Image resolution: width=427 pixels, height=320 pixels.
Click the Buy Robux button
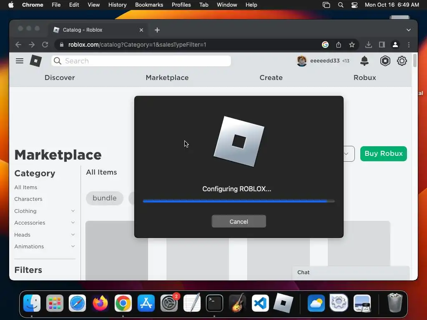[x=384, y=154]
